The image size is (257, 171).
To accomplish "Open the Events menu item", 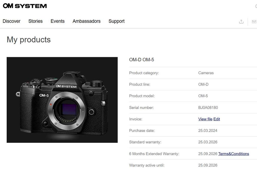I will (x=58, y=21).
